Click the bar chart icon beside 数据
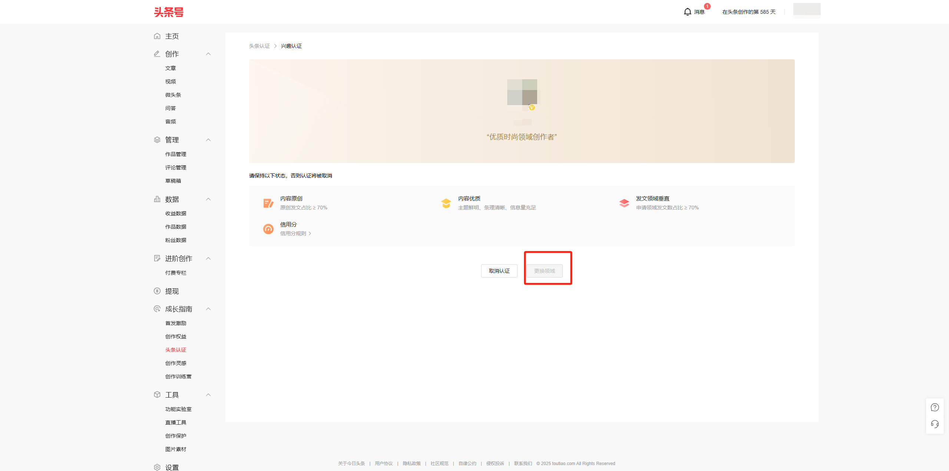This screenshot has height=471, width=949. click(157, 199)
